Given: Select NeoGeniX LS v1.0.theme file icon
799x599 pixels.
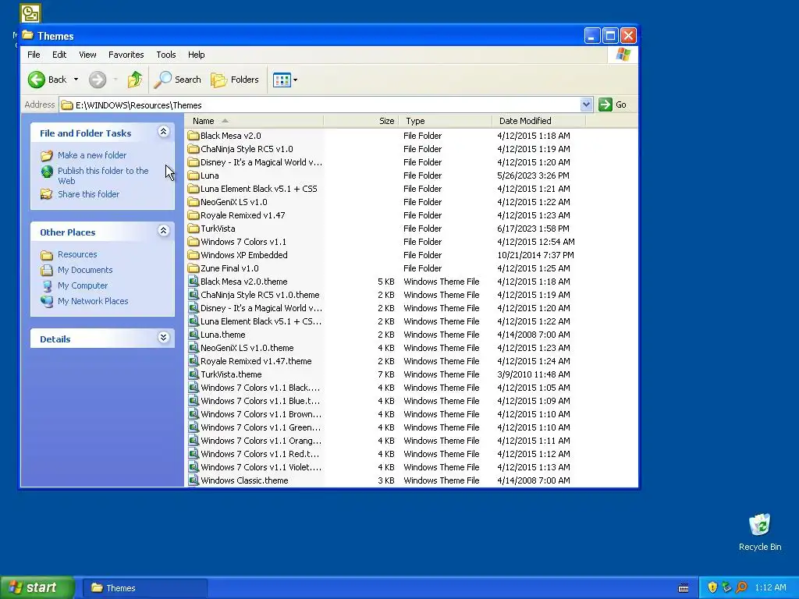Looking at the screenshot, I should 194,347.
